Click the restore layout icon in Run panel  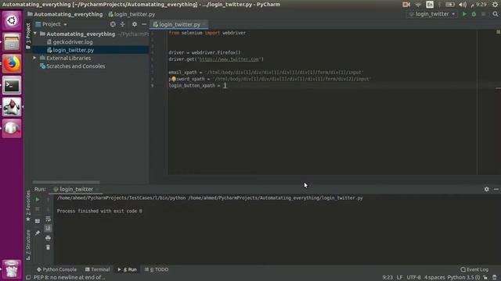coord(38,221)
